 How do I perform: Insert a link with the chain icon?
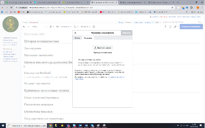pyautogui.click(x=57, y=27)
